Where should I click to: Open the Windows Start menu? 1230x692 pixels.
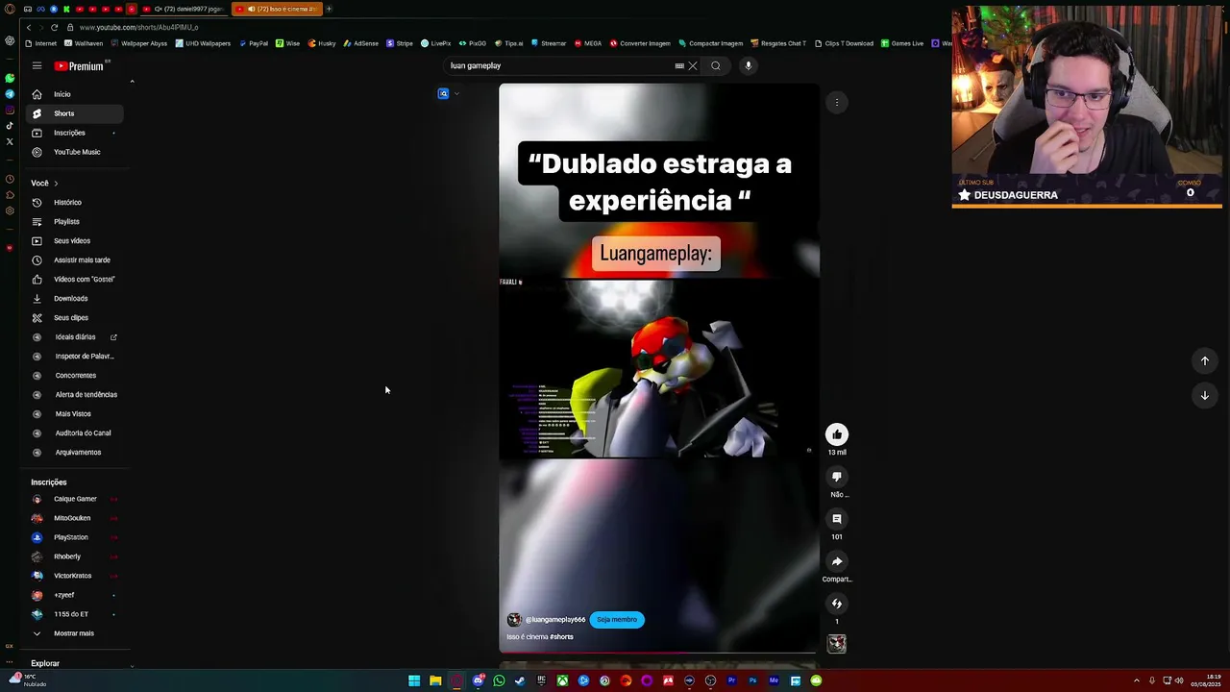[x=414, y=680]
